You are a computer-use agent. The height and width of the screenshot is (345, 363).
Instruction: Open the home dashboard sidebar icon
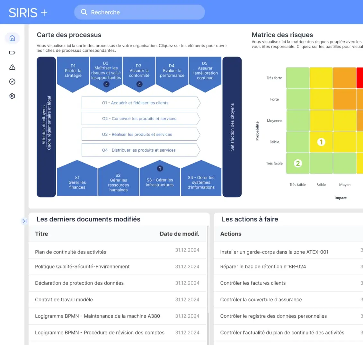coord(12,38)
